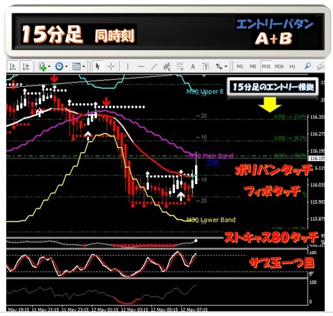Screen dimensions: 333x316
Task: Select the equidistant channel tool
Action: coord(166,67)
